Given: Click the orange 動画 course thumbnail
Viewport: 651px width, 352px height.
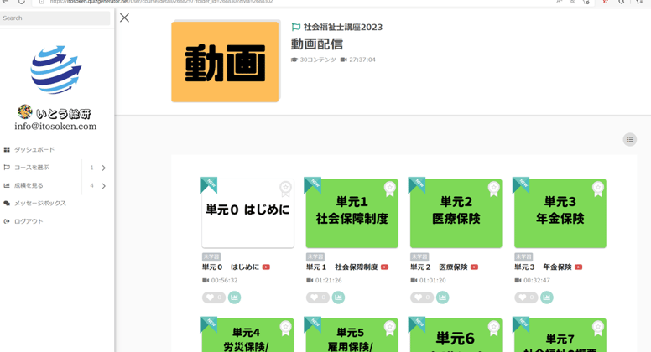Looking at the screenshot, I should (225, 62).
